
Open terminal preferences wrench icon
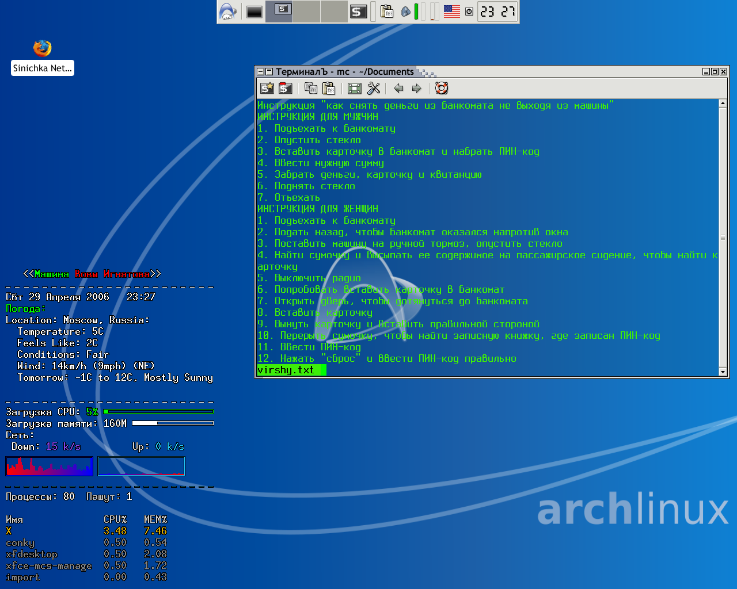click(374, 88)
